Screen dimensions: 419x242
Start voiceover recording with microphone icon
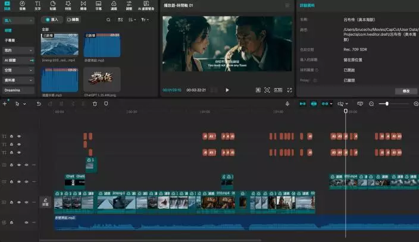287,104
